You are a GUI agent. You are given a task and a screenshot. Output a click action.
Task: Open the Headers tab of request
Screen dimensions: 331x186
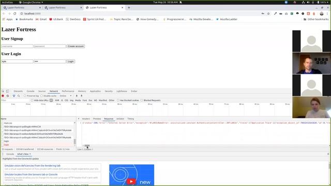point(86,119)
